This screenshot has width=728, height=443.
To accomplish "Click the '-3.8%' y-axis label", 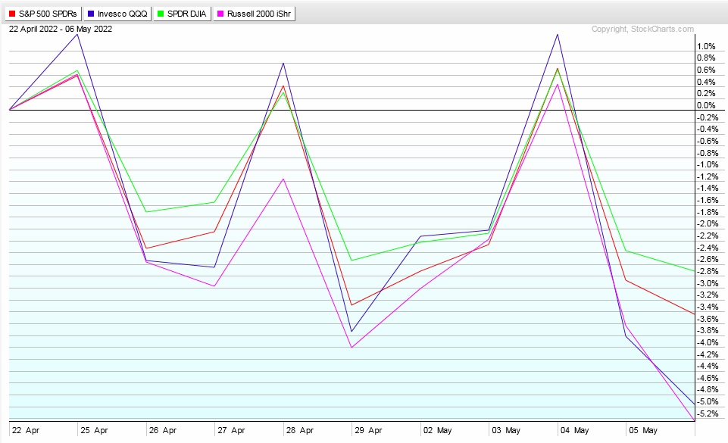I will (x=708, y=331).
